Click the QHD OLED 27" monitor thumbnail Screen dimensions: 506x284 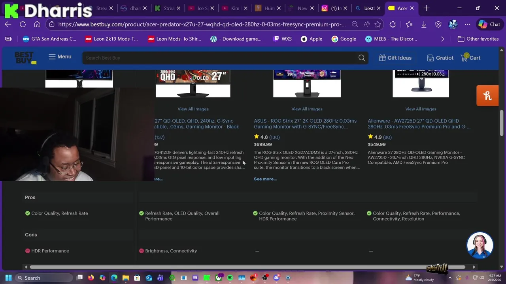pos(193,83)
